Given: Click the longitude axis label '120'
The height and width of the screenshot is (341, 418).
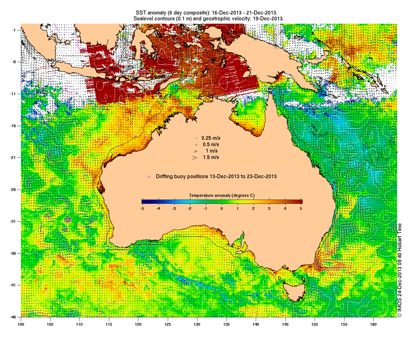Looking at the screenshot, I should tap(138, 324).
